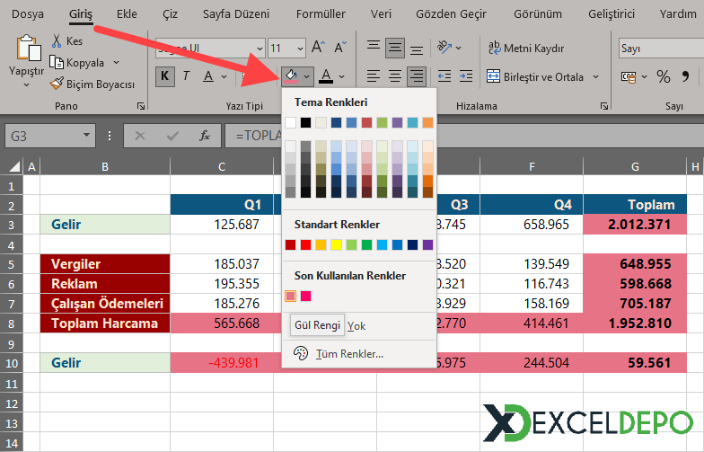Click the decrease indent icon
The image size is (704, 452).
pos(444,76)
